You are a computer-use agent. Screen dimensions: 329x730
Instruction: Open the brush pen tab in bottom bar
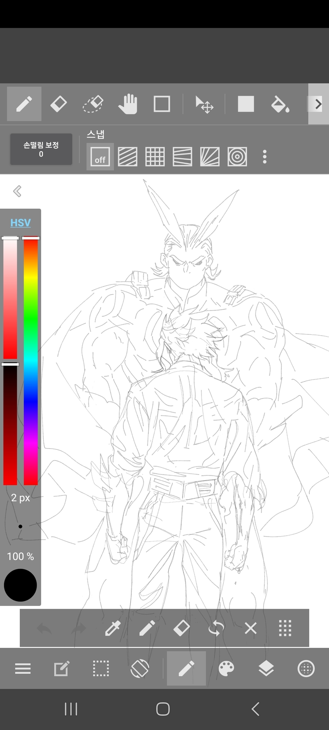[186, 668]
